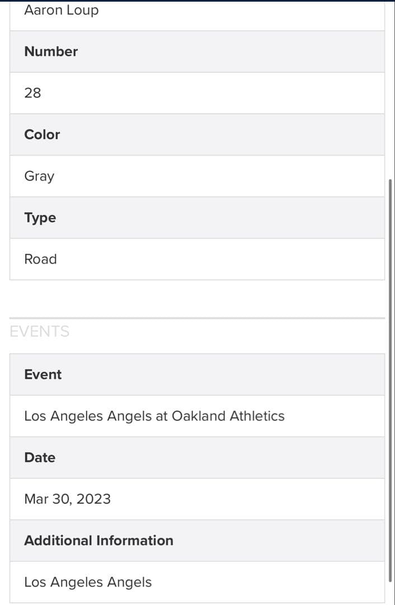The image size is (395, 605).
Task: Click the vertical scrollbar thumb
Action: pos(390,381)
